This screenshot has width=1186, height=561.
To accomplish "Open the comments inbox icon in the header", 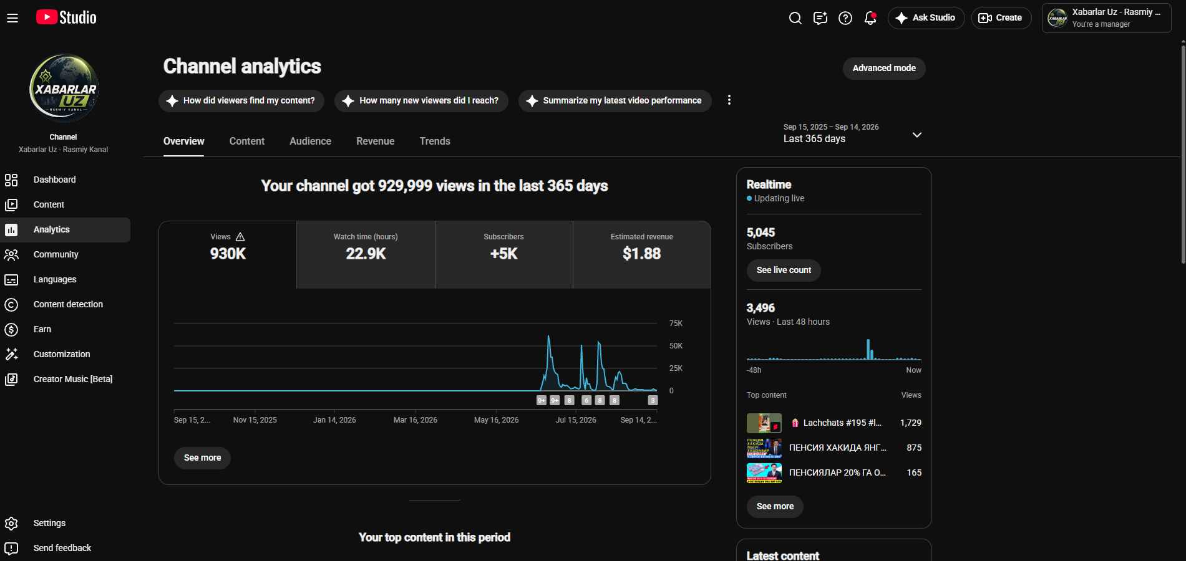I will point(820,18).
